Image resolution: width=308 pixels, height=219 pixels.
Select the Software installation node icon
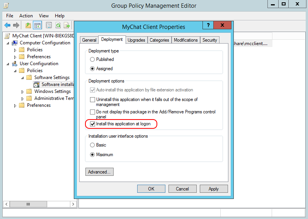(x=37, y=84)
